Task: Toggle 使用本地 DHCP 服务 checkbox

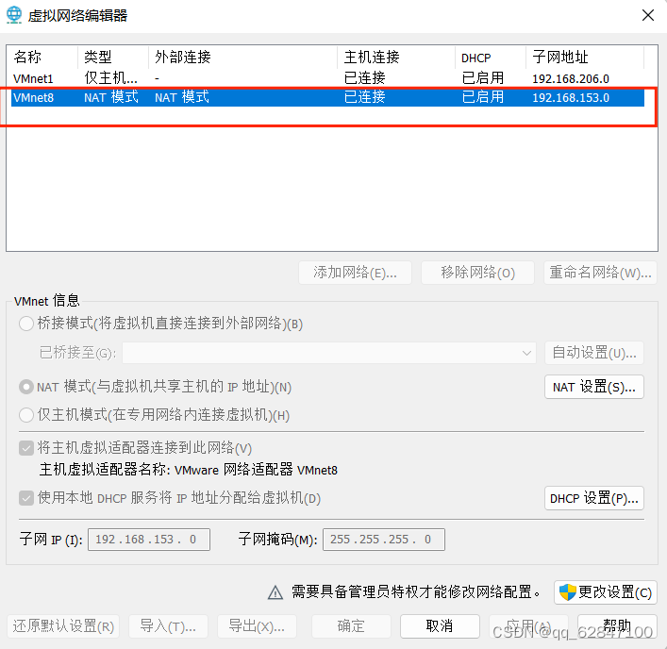Action: 26,497
